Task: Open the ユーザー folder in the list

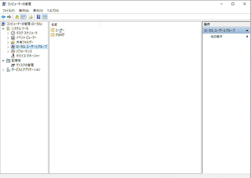Action: point(60,30)
